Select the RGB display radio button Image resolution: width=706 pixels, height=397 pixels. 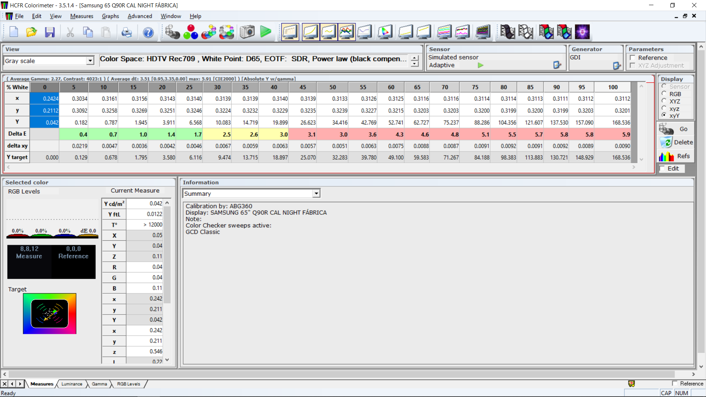[664, 94]
